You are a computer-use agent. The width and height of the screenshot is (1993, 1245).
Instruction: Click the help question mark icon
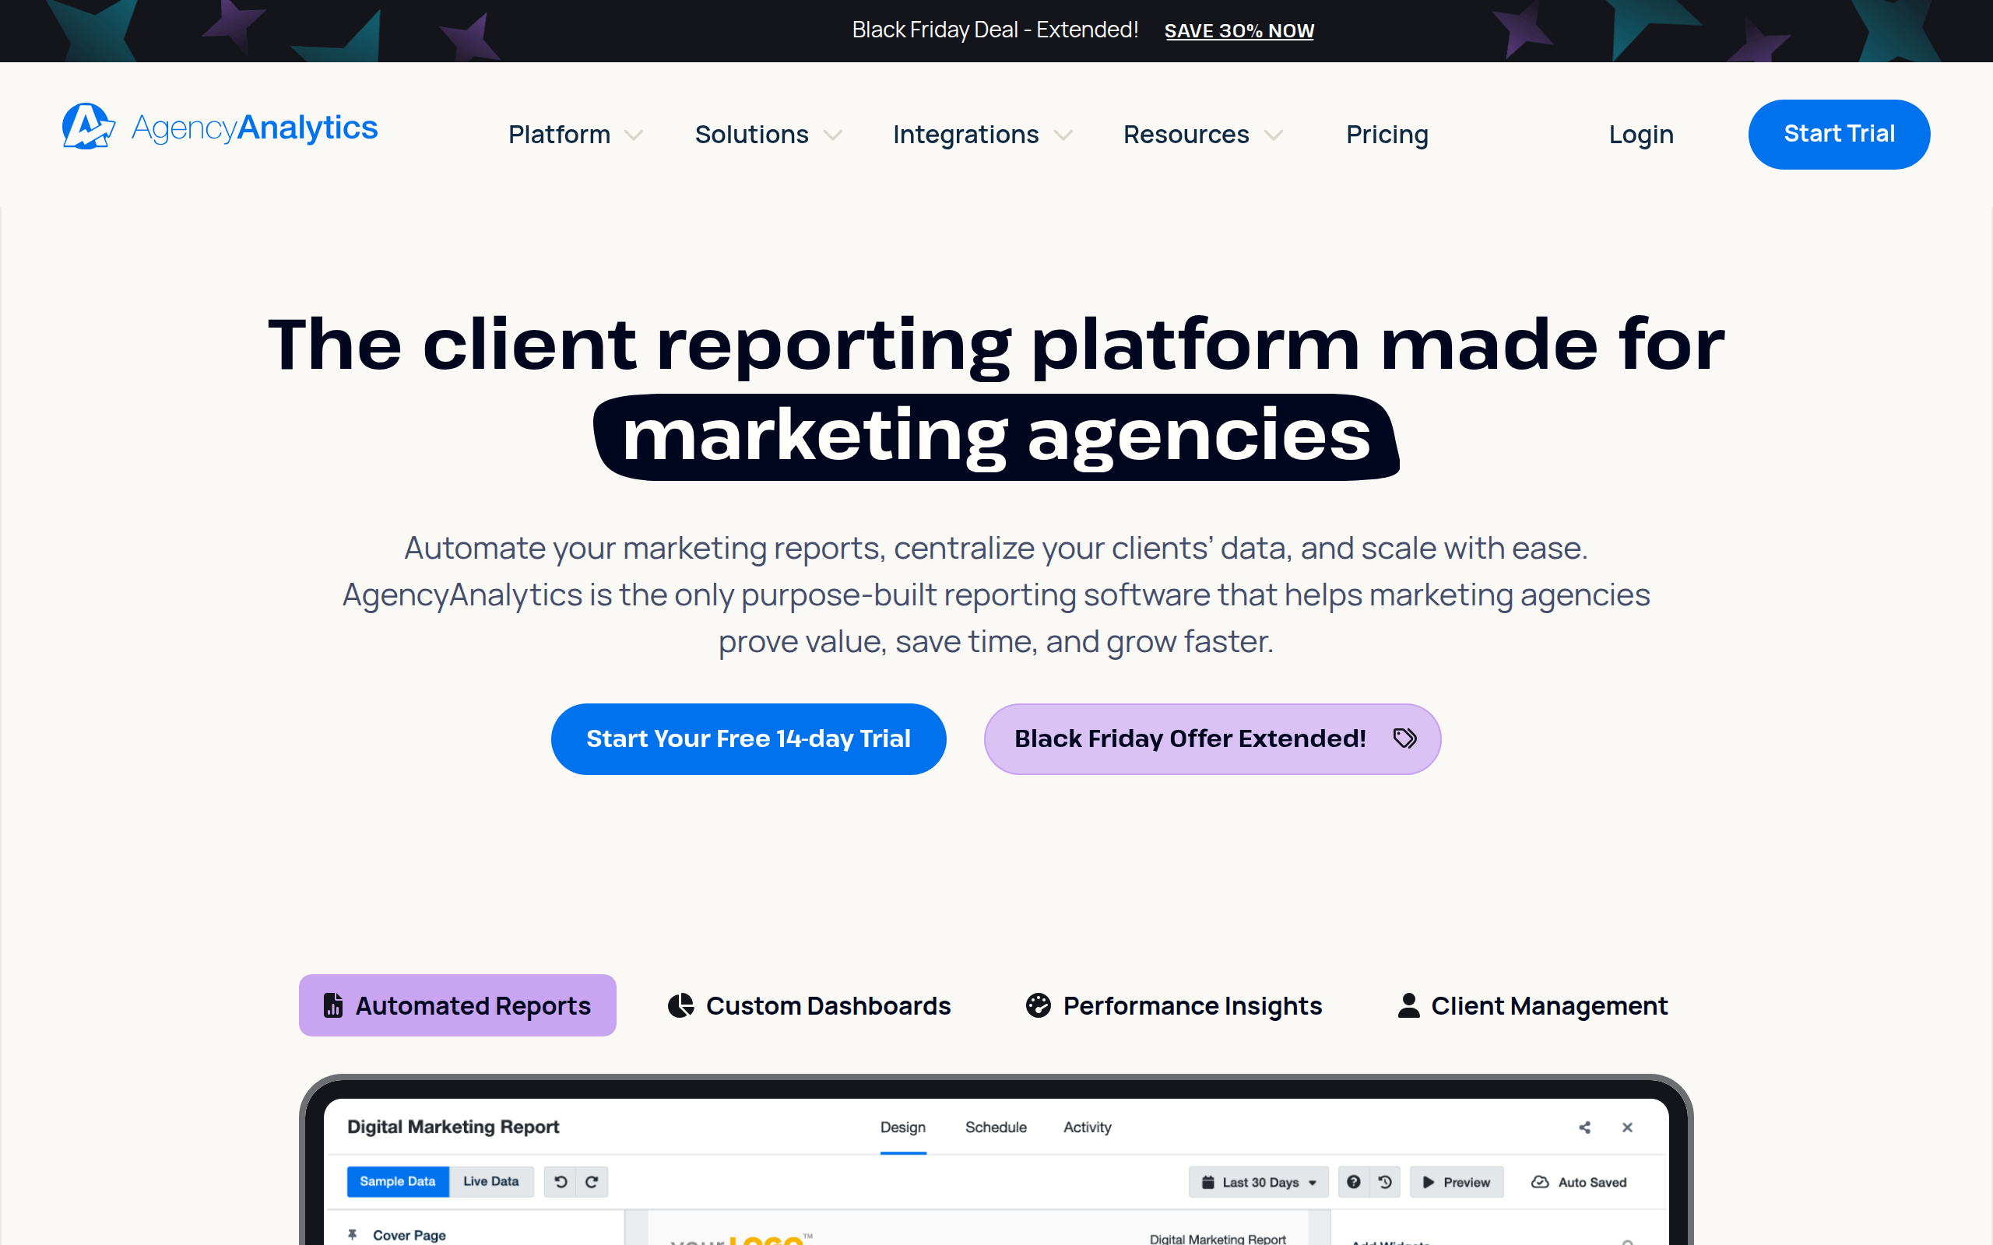click(x=1353, y=1182)
